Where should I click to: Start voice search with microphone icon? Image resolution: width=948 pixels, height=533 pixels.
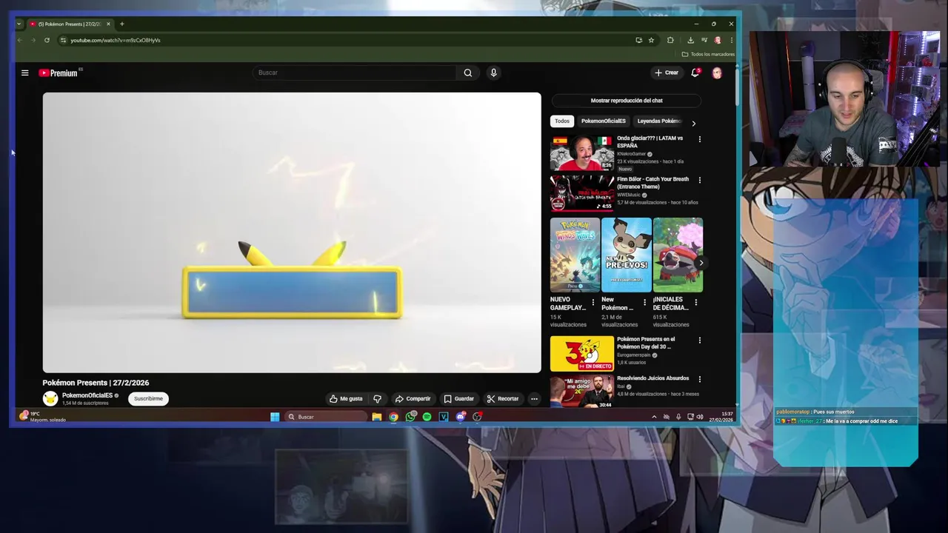pos(493,73)
